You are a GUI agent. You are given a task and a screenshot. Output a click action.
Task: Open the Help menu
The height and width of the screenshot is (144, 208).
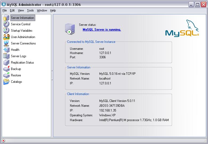coord(53,10)
